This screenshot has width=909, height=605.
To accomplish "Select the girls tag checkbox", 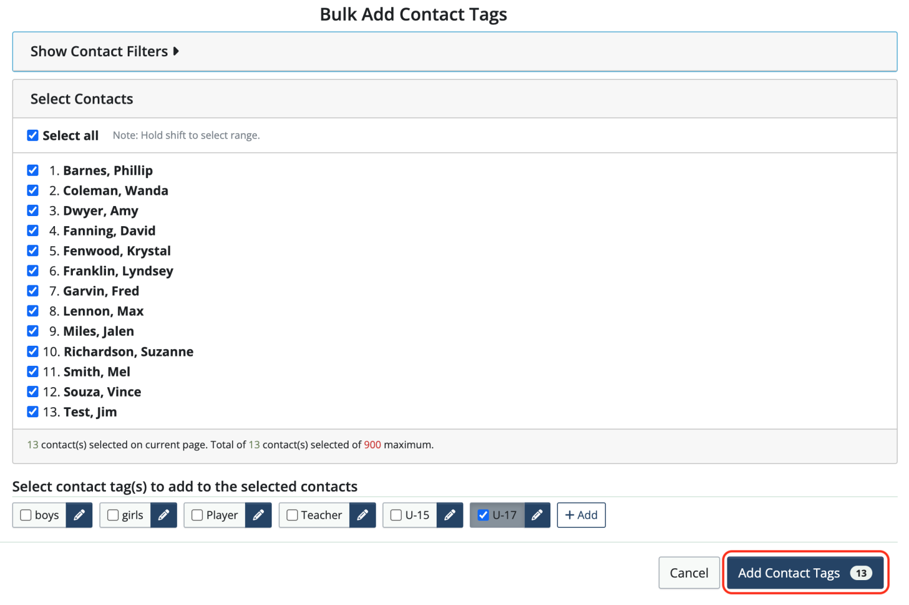I will [x=113, y=515].
